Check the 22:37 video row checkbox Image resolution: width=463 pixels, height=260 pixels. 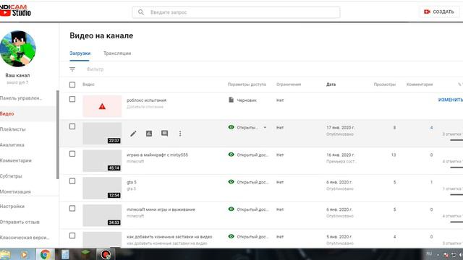(72, 126)
